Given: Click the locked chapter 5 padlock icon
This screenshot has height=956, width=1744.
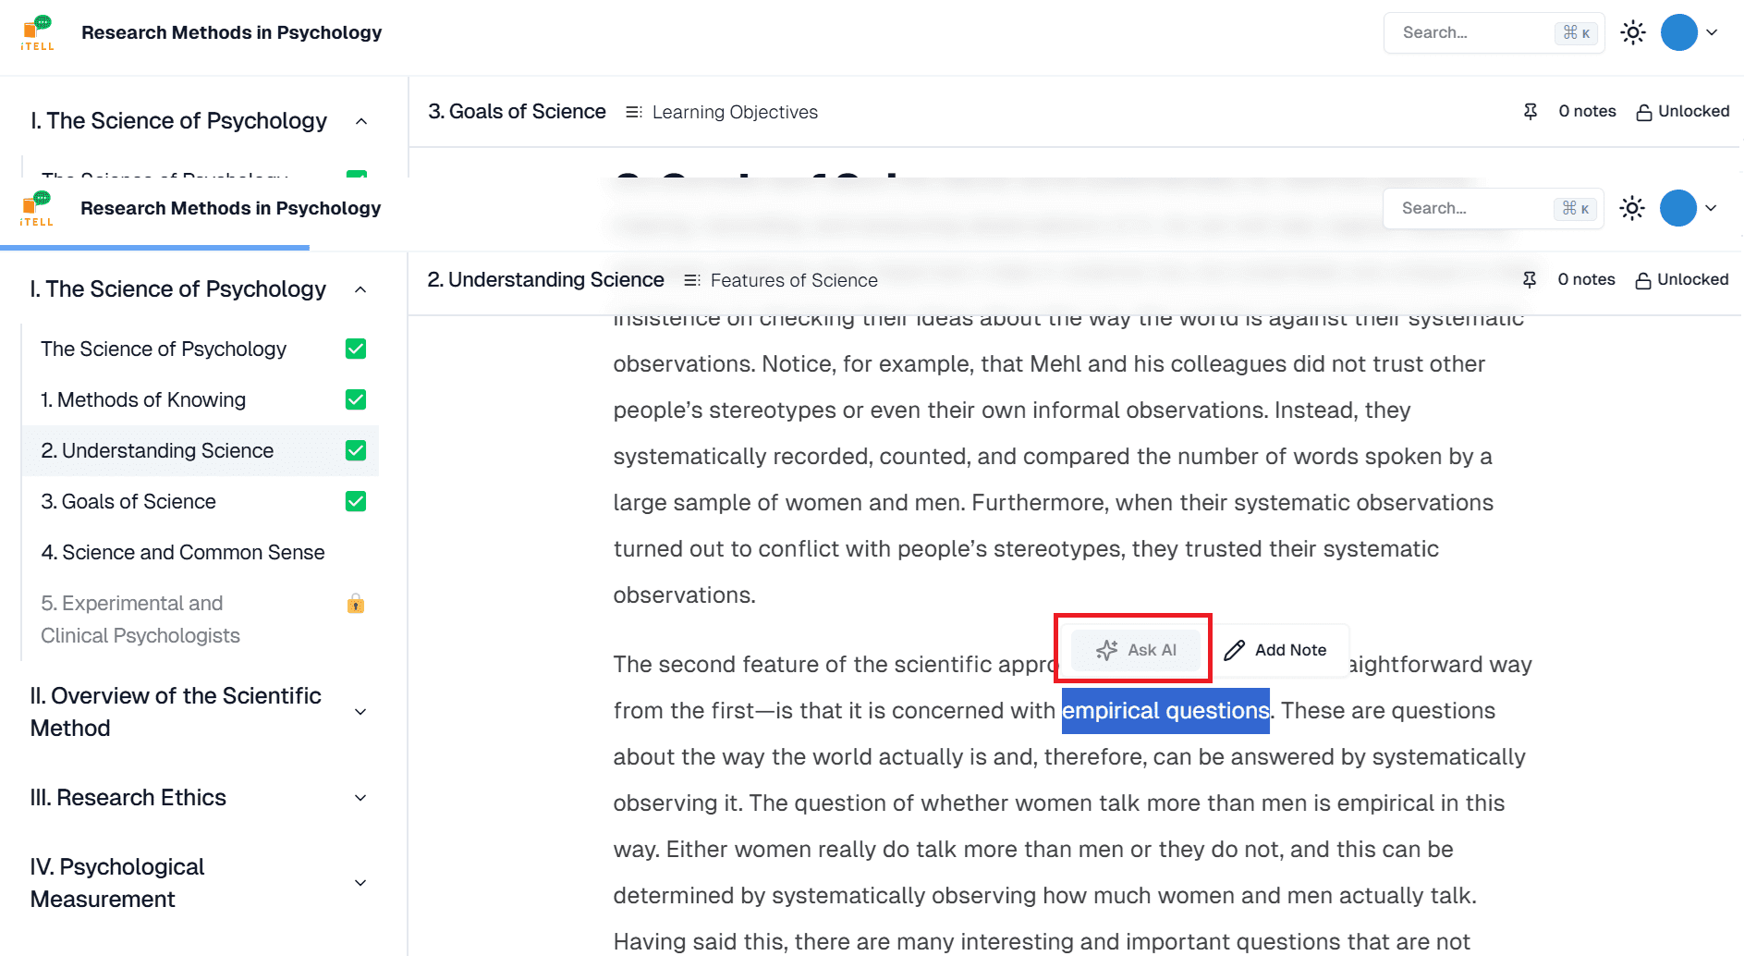Looking at the screenshot, I should pos(356,604).
